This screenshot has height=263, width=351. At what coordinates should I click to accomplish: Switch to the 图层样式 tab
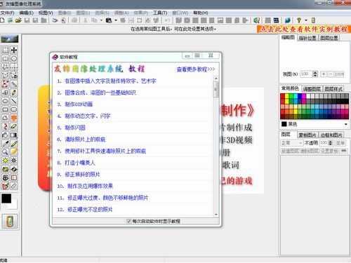(x=333, y=89)
